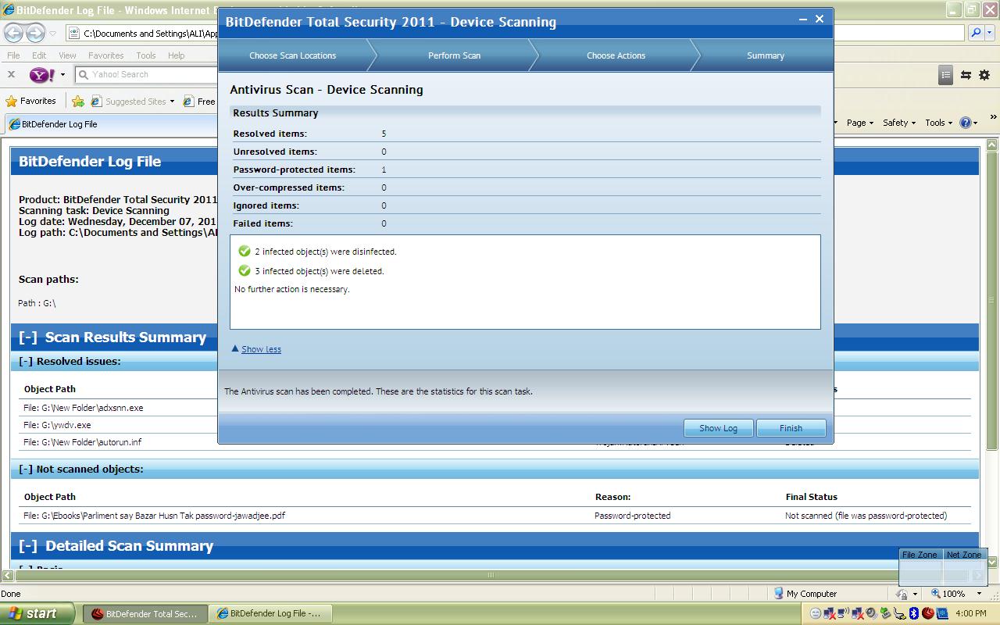Click the IE address bar
The width and height of the screenshot is (1000, 625).
(142, 34)
